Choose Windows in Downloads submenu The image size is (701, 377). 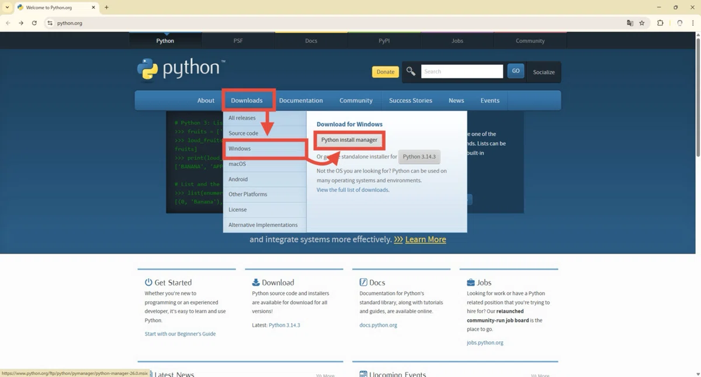pos(265,148)
